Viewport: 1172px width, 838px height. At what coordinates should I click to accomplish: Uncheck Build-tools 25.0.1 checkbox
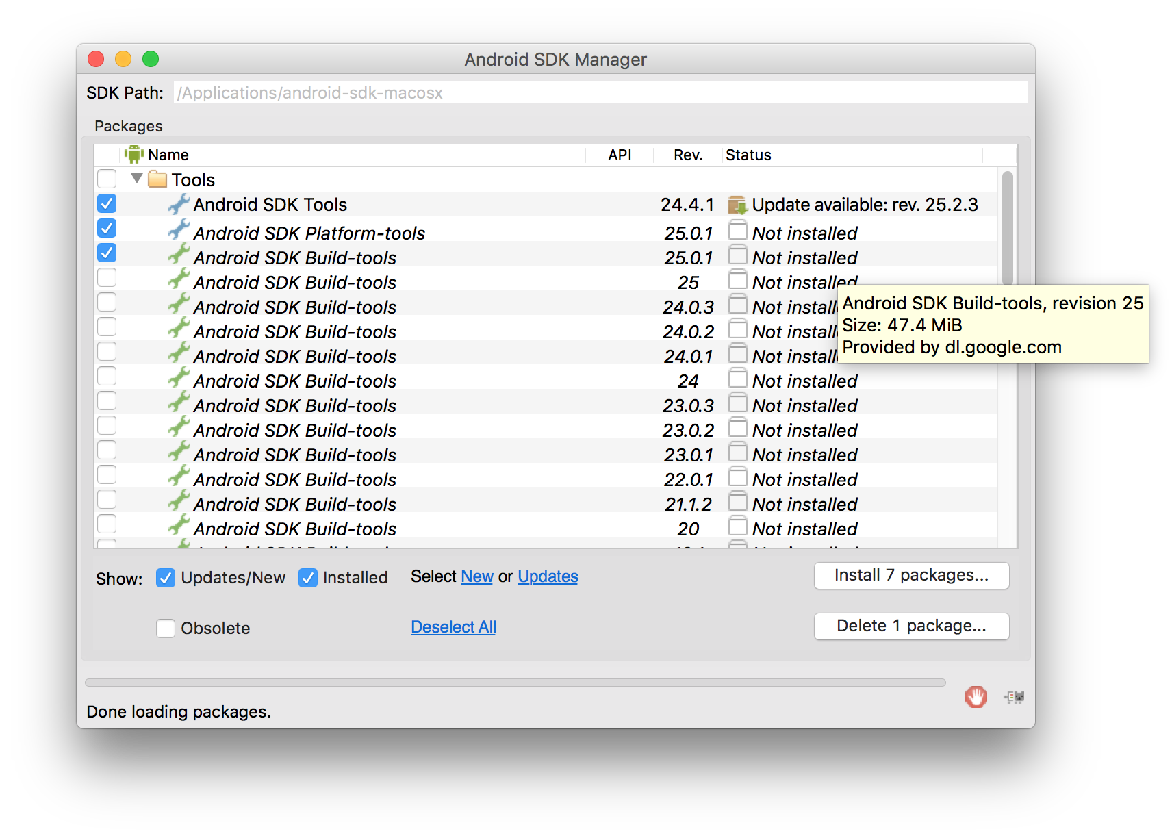point(107,253)
